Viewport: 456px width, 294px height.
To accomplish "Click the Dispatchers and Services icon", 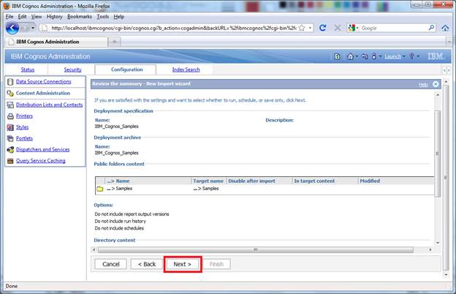I will pos(10,150).
